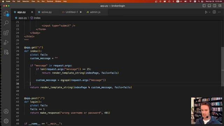Click the editor vertical scrollbar thumb
This screenshot has width=224, height=126.
pos(223,66)
